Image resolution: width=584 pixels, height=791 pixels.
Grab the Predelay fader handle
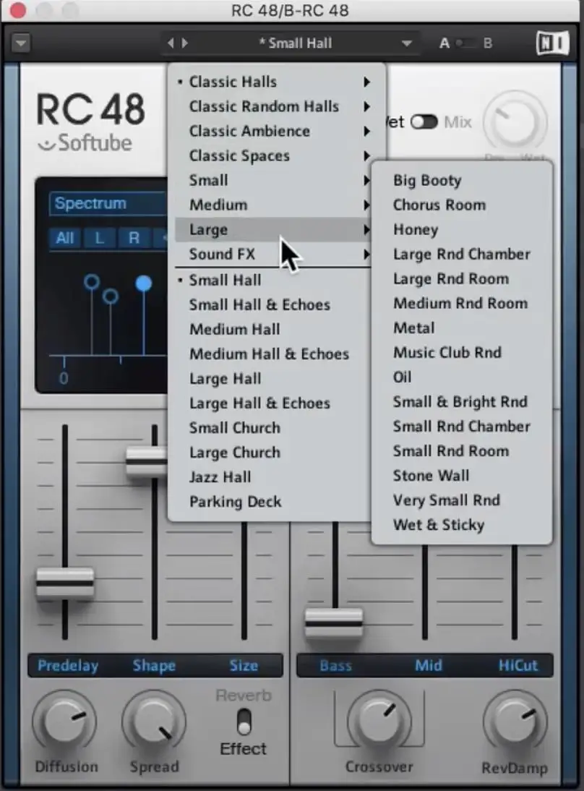(65, 583)
